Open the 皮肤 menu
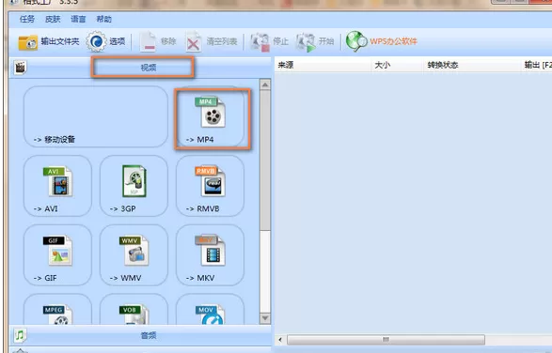The height and width of the screenshot is (353, 552). click(53, 19)
